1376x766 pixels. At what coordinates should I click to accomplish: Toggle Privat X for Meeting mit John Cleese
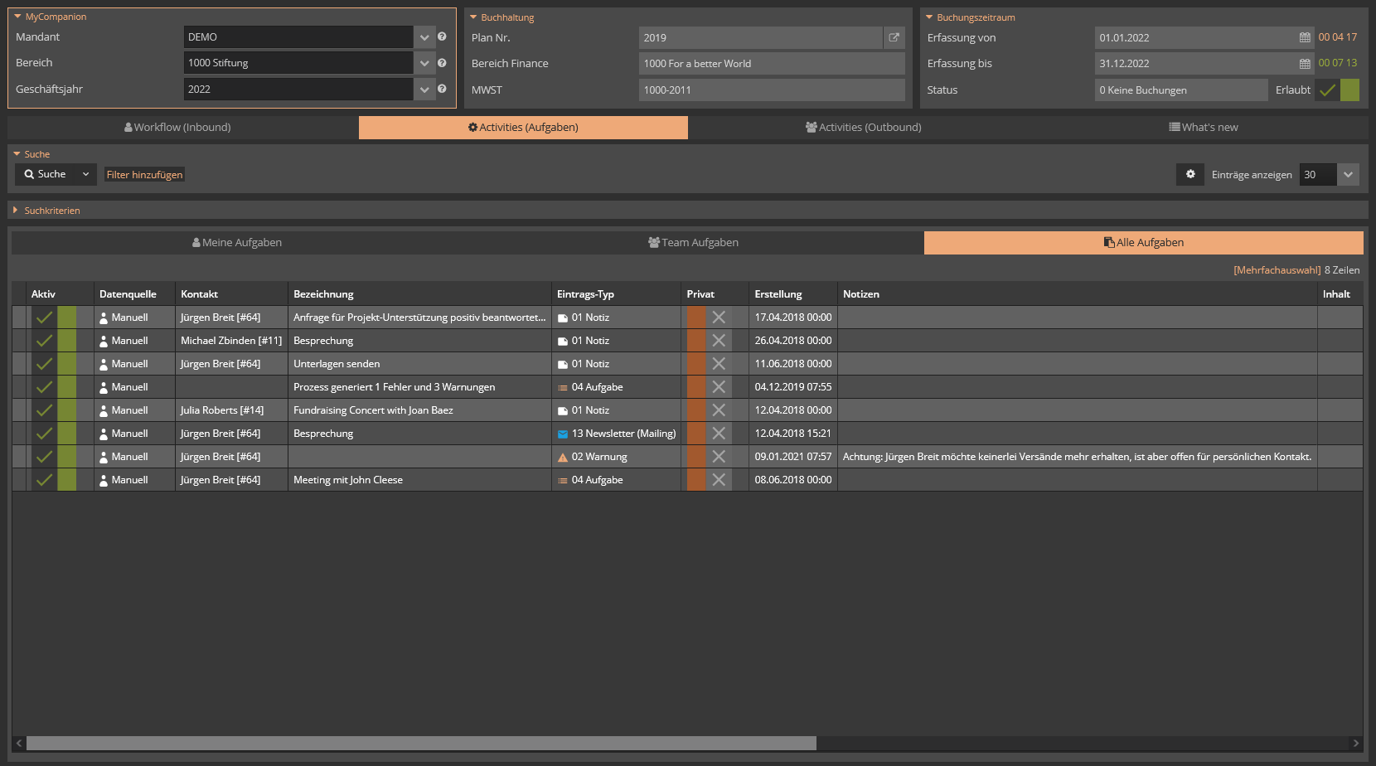pos(719,480)
